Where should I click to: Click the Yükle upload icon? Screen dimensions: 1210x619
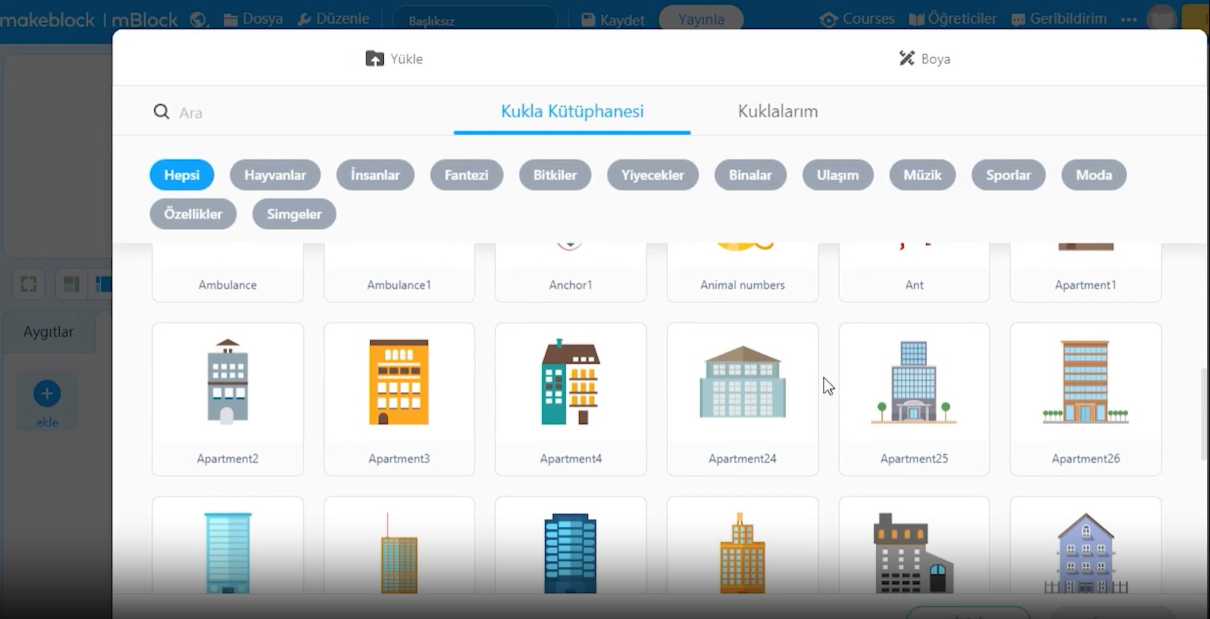[x=374, y=58]
